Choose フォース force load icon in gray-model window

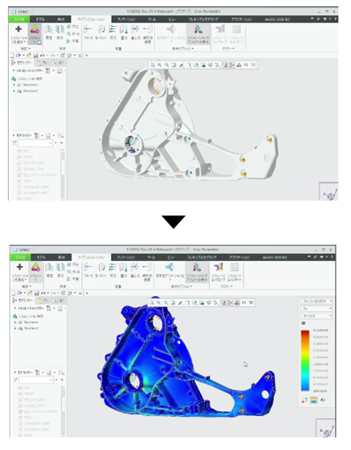coord(88,29)
